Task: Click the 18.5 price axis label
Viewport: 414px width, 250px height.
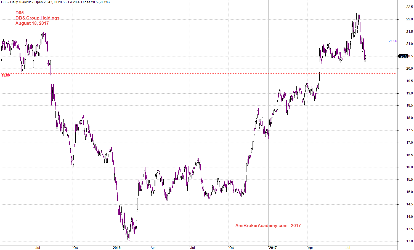Action: coord(410,105)
